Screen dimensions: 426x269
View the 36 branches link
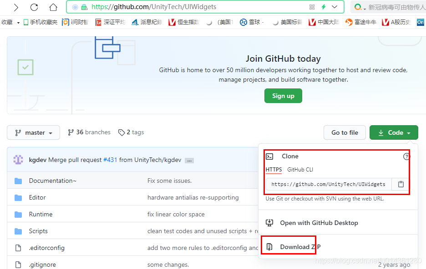click(89, 132)
